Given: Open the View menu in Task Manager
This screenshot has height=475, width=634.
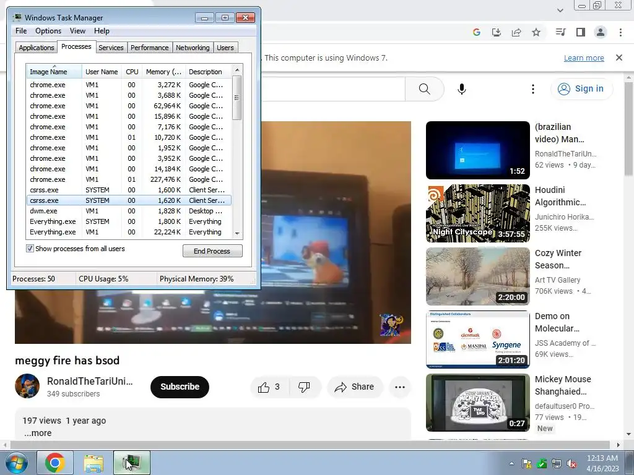Looking at the screenshot, I should 77,31.
